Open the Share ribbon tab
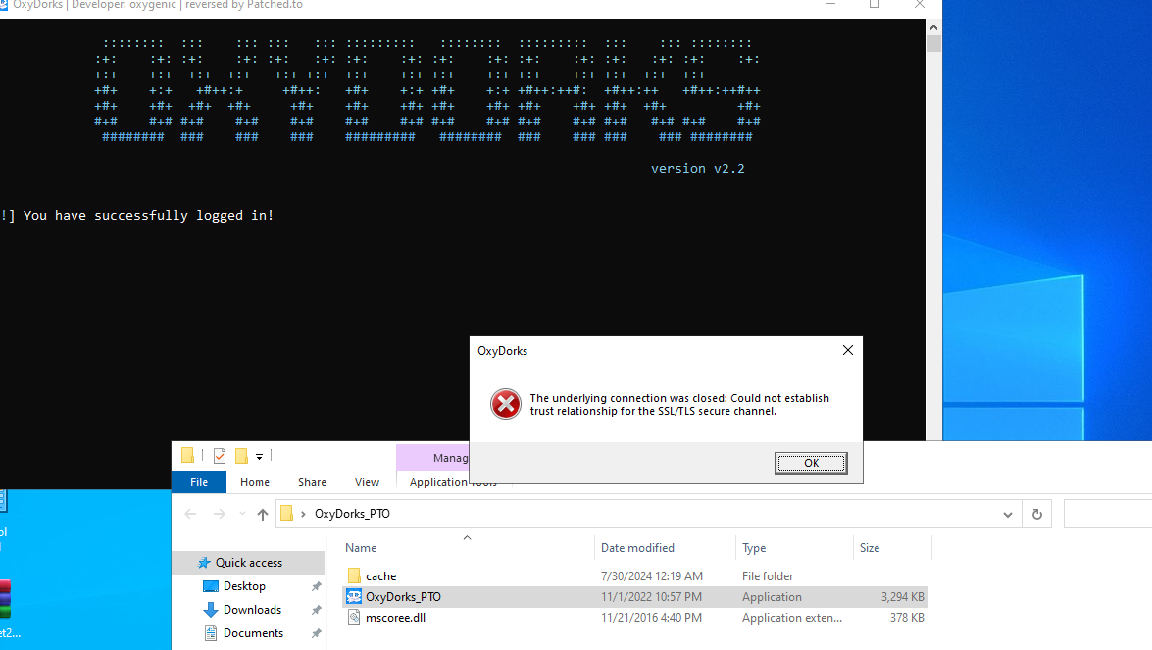Viewport: 1152px width, 650px height. click(x=312, y=481)
